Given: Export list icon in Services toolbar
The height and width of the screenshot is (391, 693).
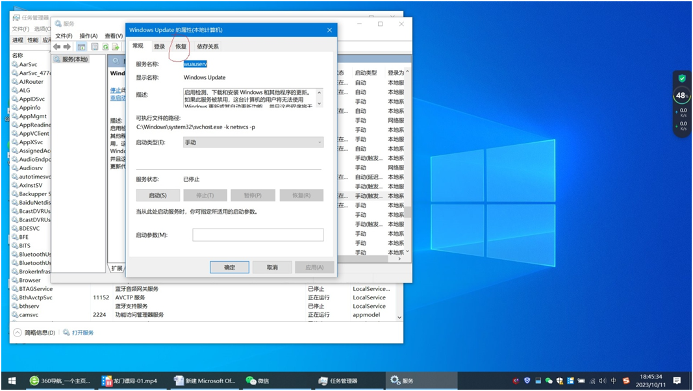Looking at the screenshot, I should point(116,47).
